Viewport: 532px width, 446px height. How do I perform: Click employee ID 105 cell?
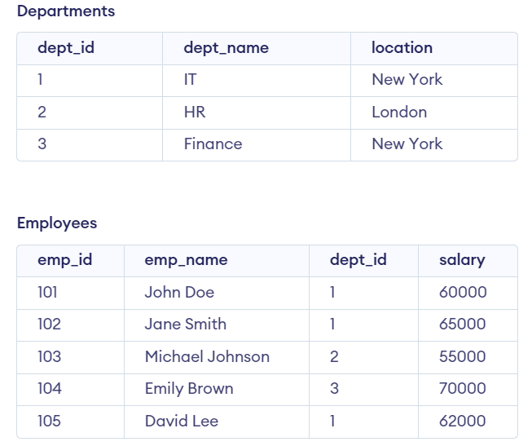[49, 422]
